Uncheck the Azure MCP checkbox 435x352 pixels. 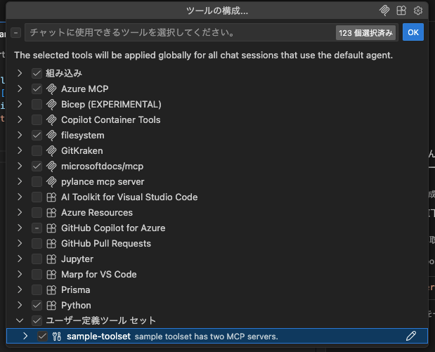[x=37, y=89]
